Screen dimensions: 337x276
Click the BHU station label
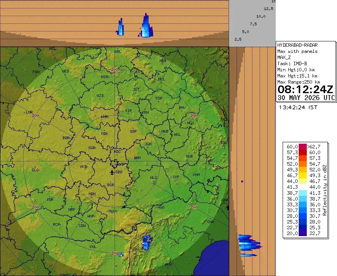(182, 108)
